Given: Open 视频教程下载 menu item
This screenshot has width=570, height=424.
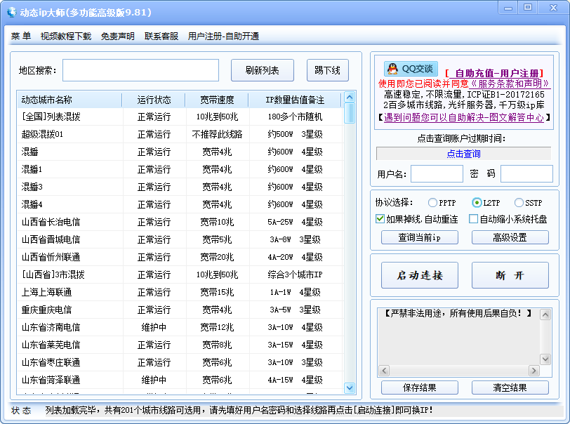Looking at the screenshot, I should click(x=66, y=37).
